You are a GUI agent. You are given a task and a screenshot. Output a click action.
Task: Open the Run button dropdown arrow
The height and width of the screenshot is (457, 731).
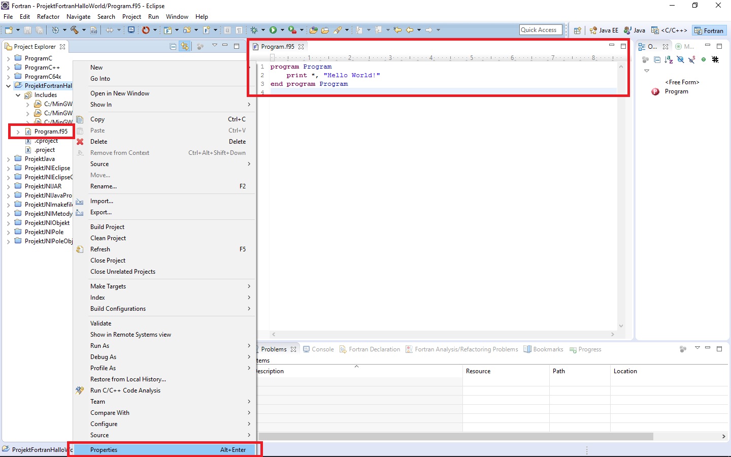[282, 30]
